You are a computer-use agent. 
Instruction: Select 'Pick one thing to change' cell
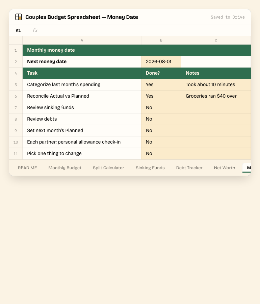click(82, 154)
